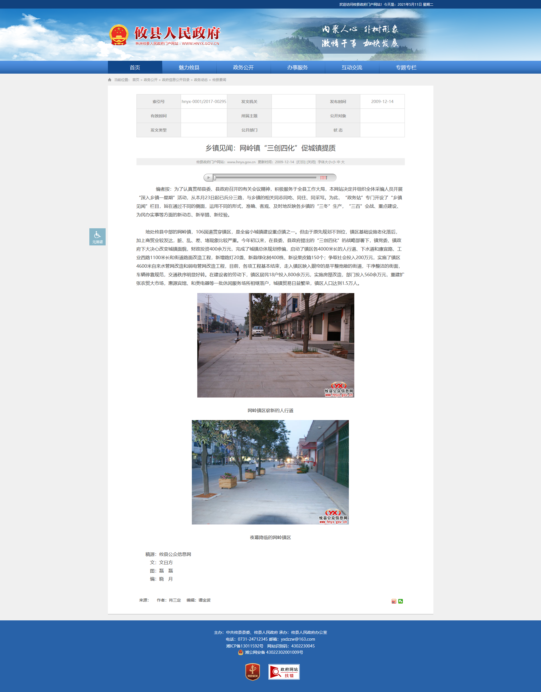Screen dimensions: 541x692
Task: Click the 网岭镇区崭新的人行道 sidewalk photo
Action: tap(275, 345)
